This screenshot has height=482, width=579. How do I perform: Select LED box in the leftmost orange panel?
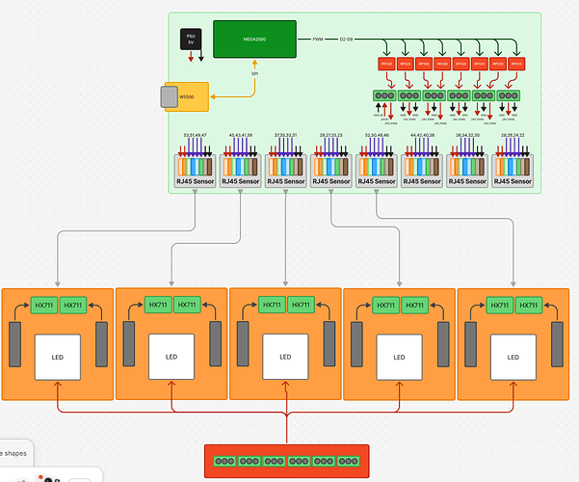pyautogui.click(x=58, y=357)
